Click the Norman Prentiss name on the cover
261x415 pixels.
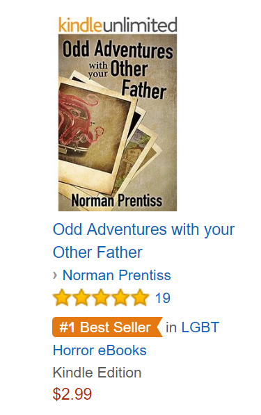point(117,200)
